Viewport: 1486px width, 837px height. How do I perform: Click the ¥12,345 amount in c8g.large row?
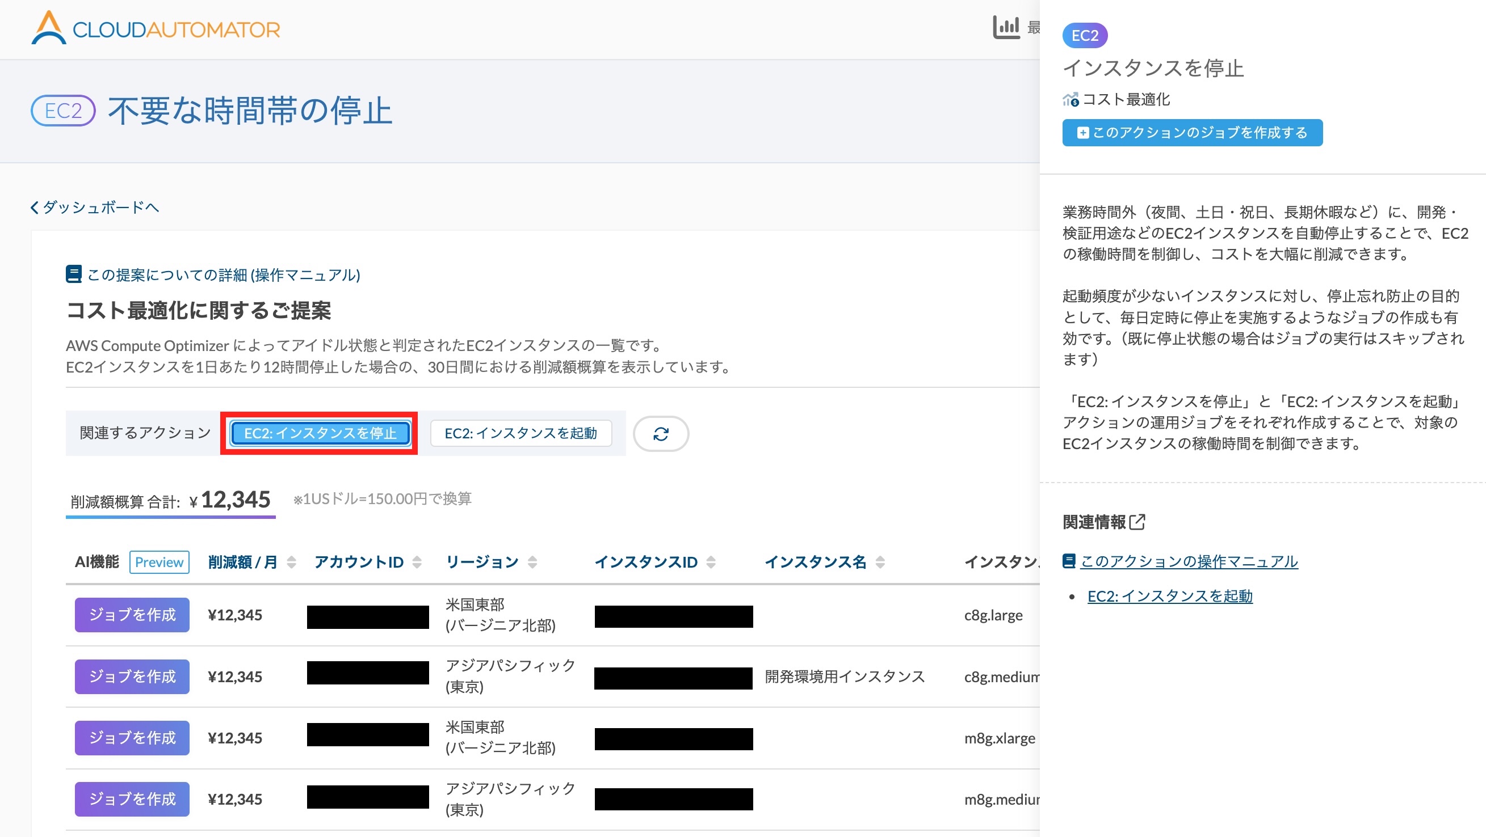(235, 616)
